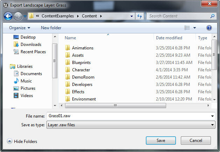Click the Desktop monitor icon
The height and width of the screenshot is (152, 220).
pos(16,37)
